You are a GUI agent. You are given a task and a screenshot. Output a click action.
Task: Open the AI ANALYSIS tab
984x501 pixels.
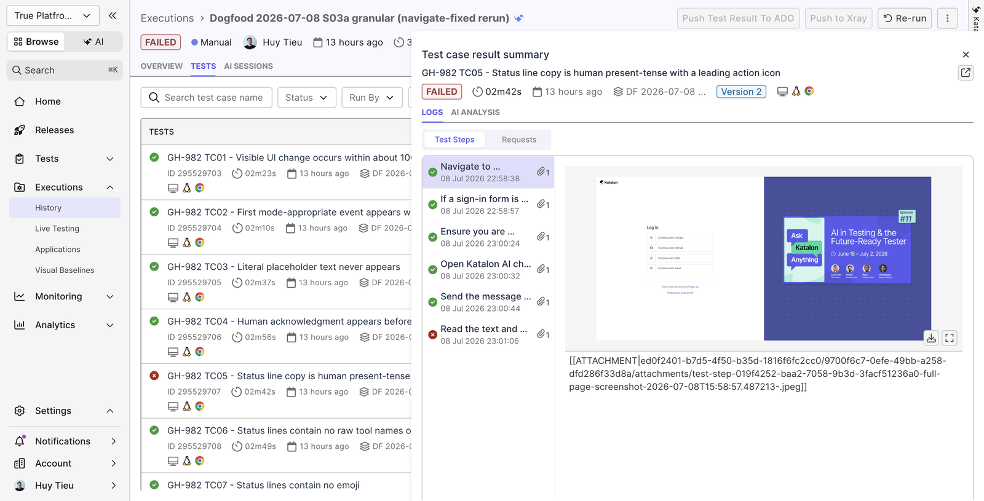point(475,112)
